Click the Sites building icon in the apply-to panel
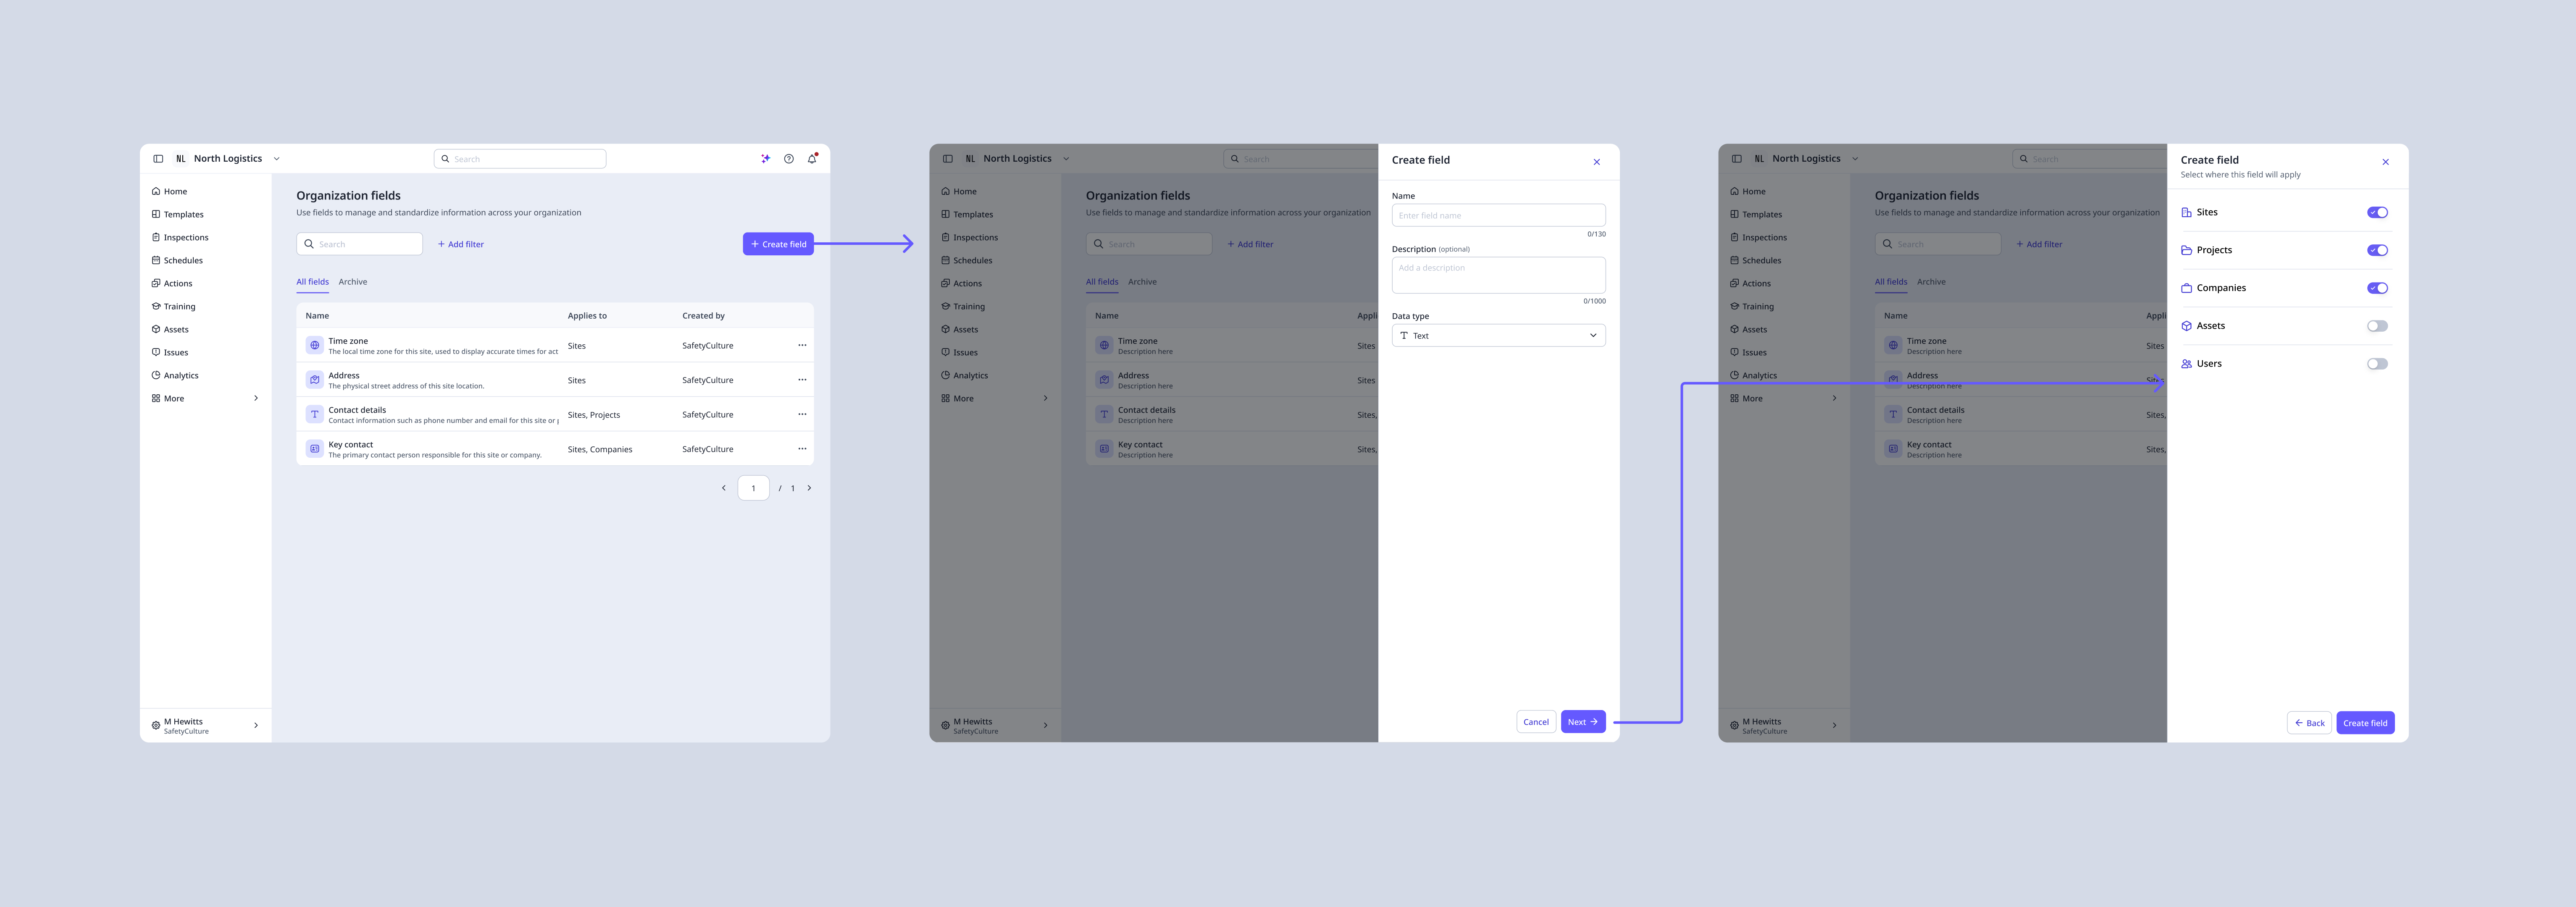 click(x=2186, y=212)
